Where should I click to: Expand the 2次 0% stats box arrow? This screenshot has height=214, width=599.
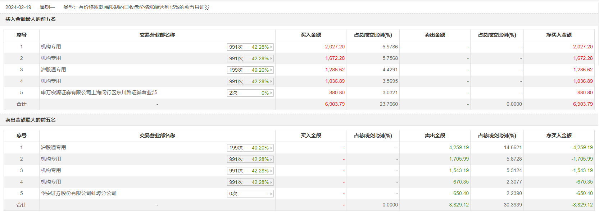click(x=271, y=93)
